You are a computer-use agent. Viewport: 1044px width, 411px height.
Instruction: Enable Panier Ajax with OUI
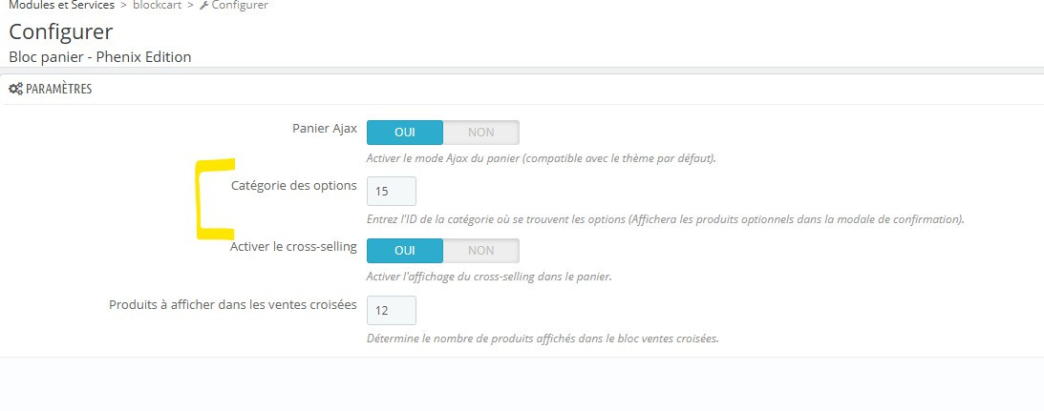pos(405,133)
